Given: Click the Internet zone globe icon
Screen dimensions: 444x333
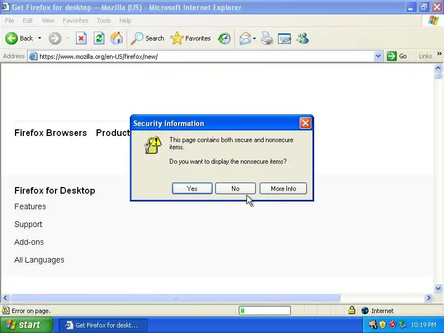Looking at the screenshot, I should tap(365, 311).
